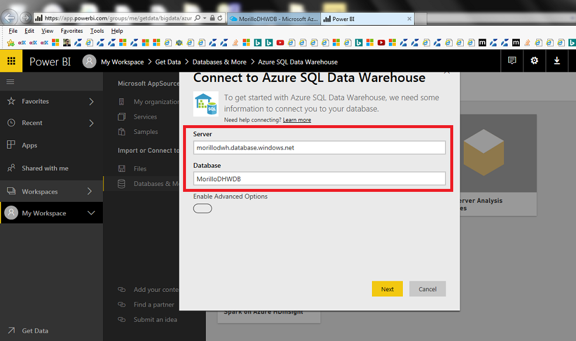576x341 pixels.
Task: Click the Download icon in Power BI header
Action: 557,61
